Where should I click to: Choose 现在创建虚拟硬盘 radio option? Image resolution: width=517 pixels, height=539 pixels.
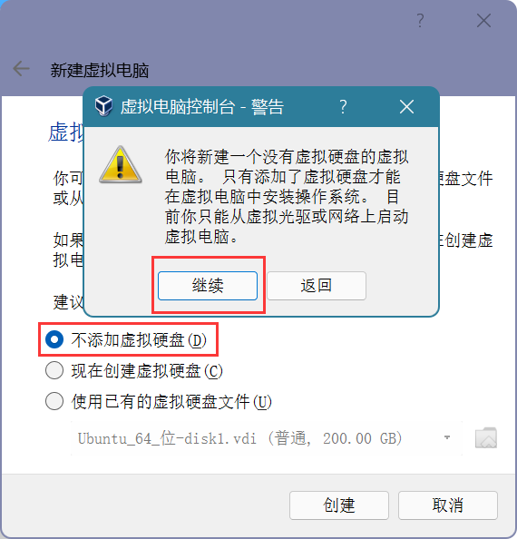(x=134, y=370)
